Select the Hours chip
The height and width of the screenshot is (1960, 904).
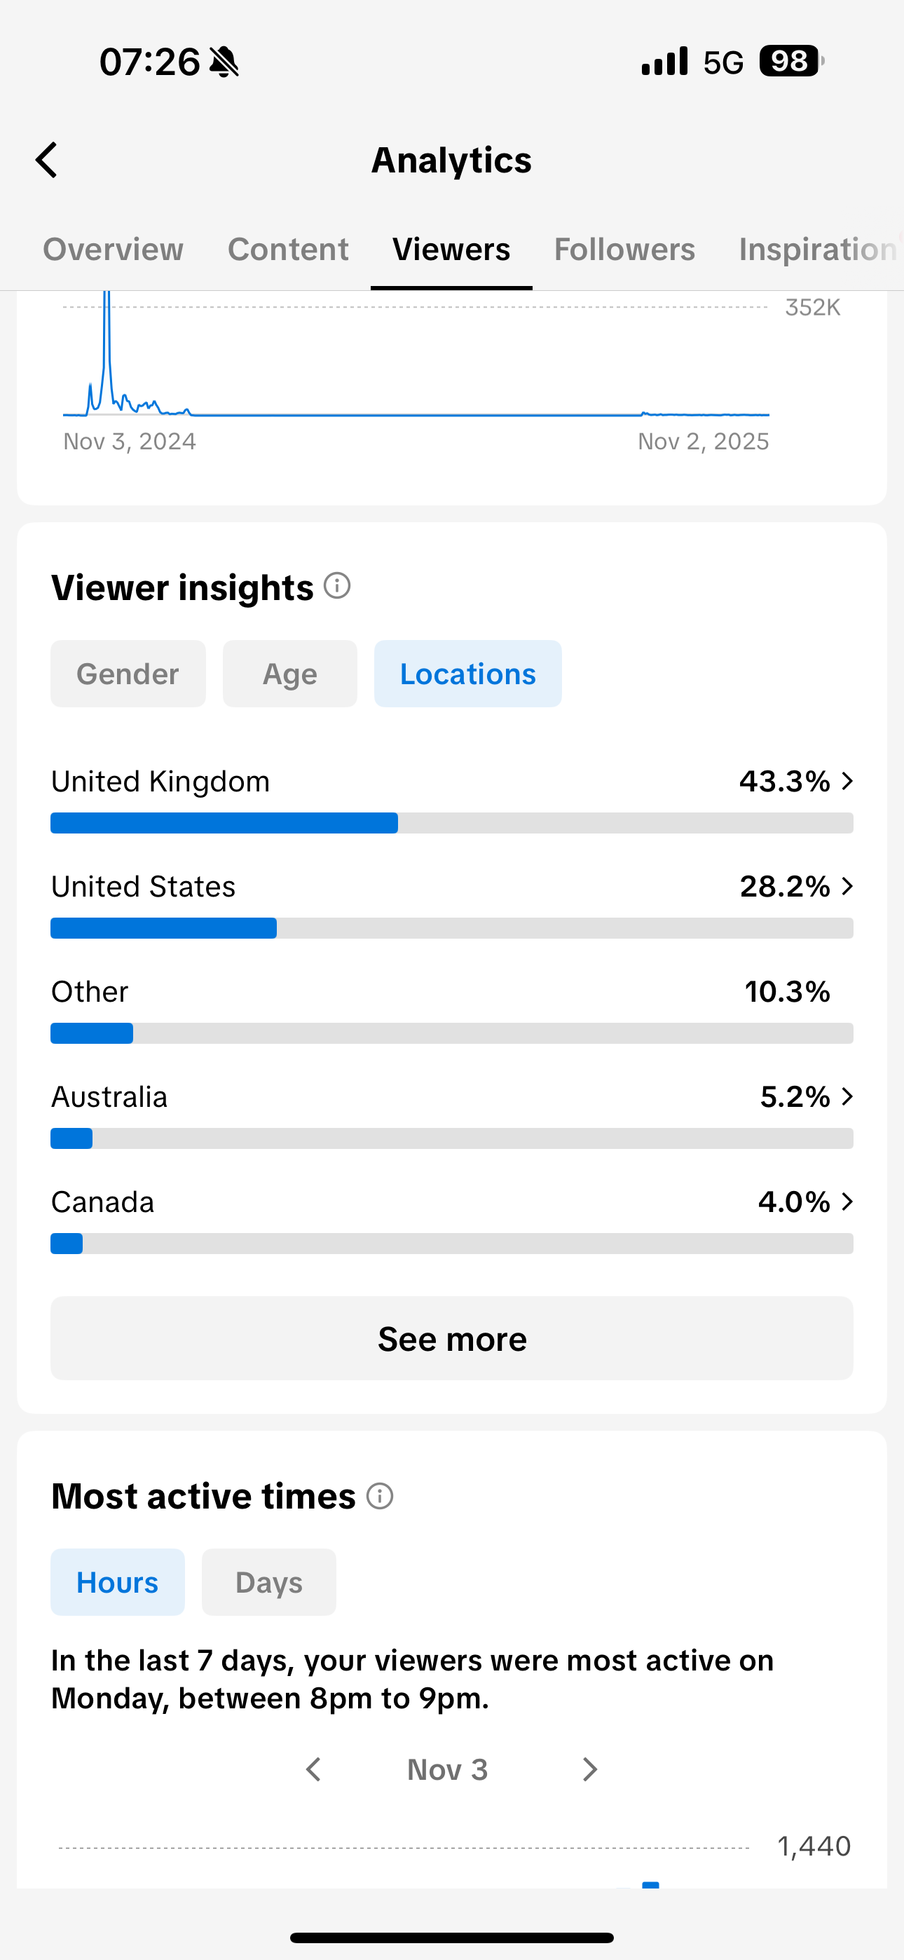[117, 1582]
